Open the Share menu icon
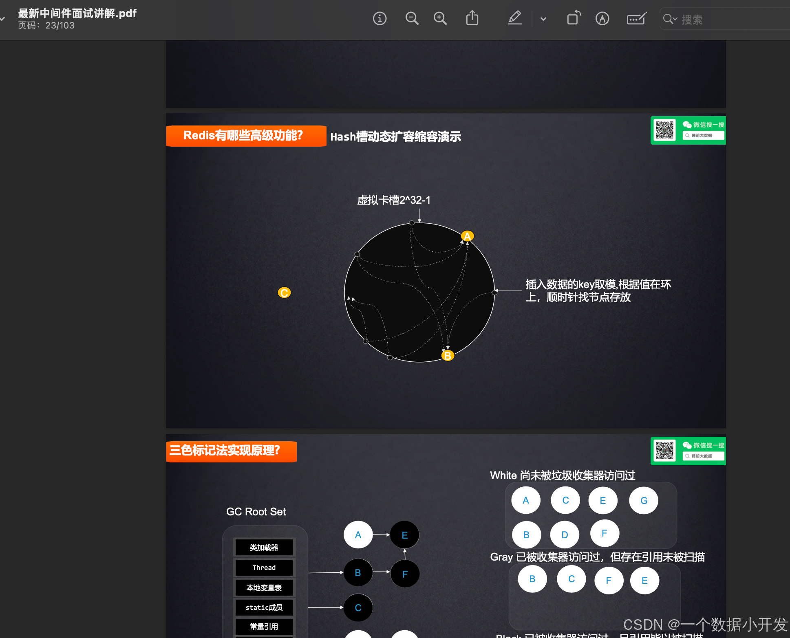The width and height of the screenshot is (790, 638). tap(472, 19)
